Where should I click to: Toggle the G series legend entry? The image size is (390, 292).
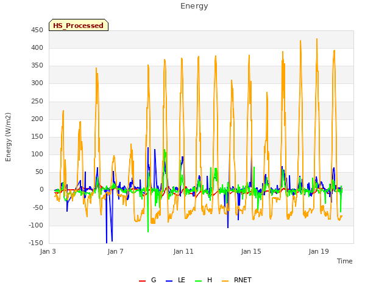pos(147,280)
